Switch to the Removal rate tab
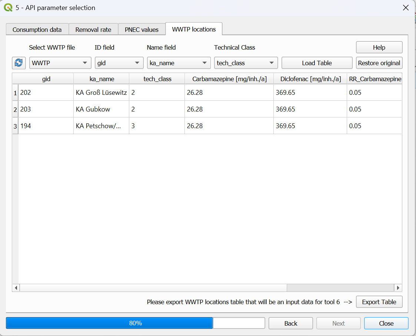The image size is (416, 336). click(93, 30)
